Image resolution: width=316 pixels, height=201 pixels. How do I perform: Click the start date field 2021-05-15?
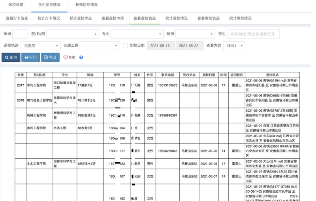click(160, 46)
